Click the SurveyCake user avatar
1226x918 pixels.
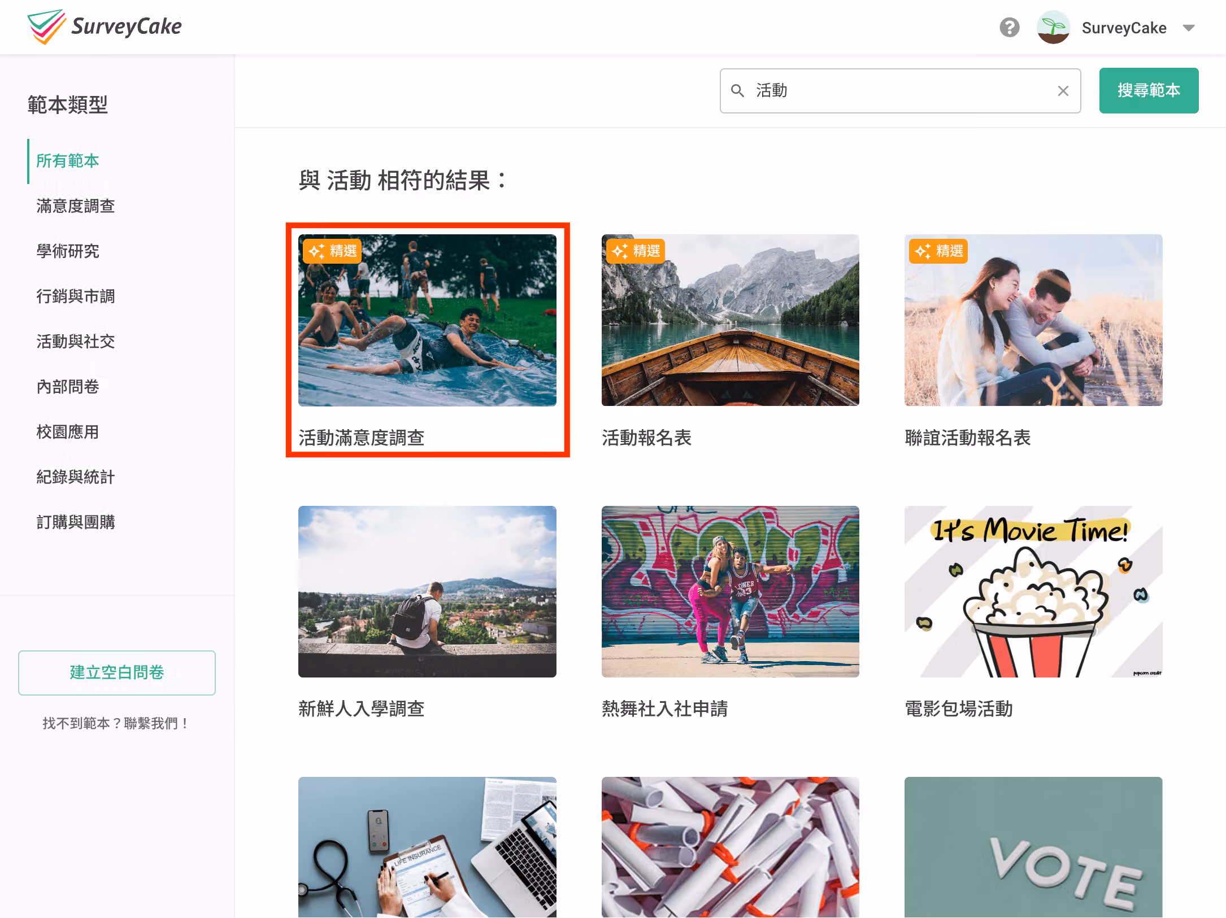(x=1053, y=27)
